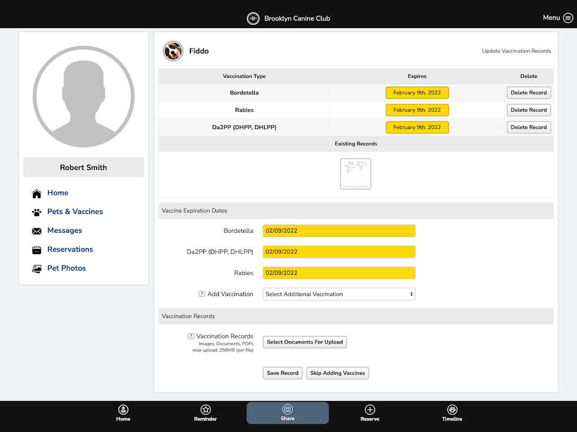Click the Vaccination Type column header
577x432 pixels.
point(244,76)
